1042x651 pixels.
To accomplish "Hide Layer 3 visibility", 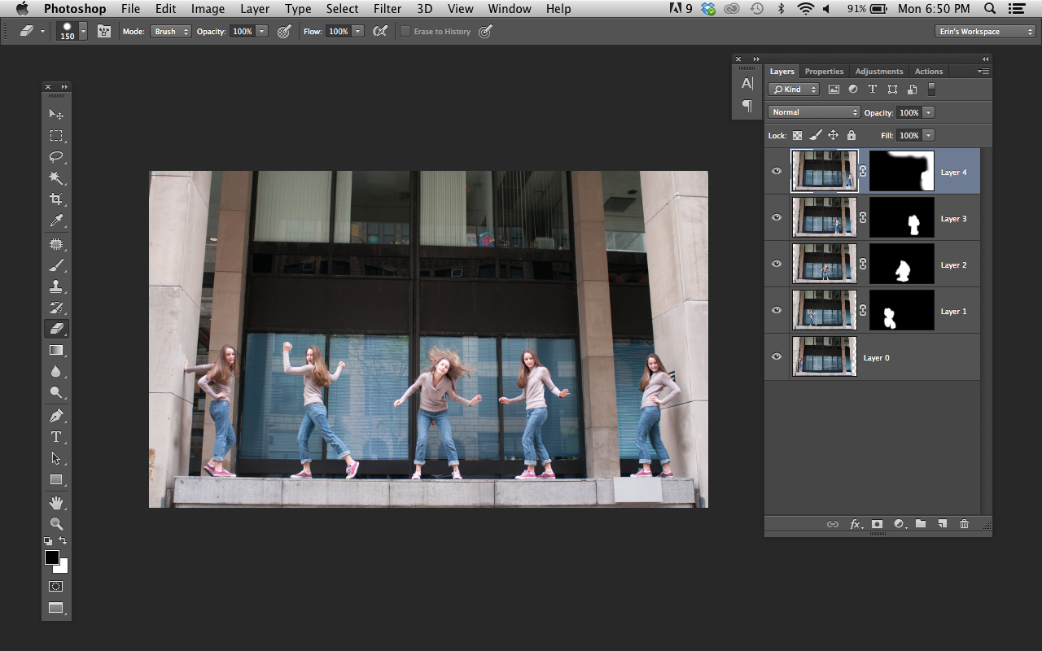I will pos(776,217).
